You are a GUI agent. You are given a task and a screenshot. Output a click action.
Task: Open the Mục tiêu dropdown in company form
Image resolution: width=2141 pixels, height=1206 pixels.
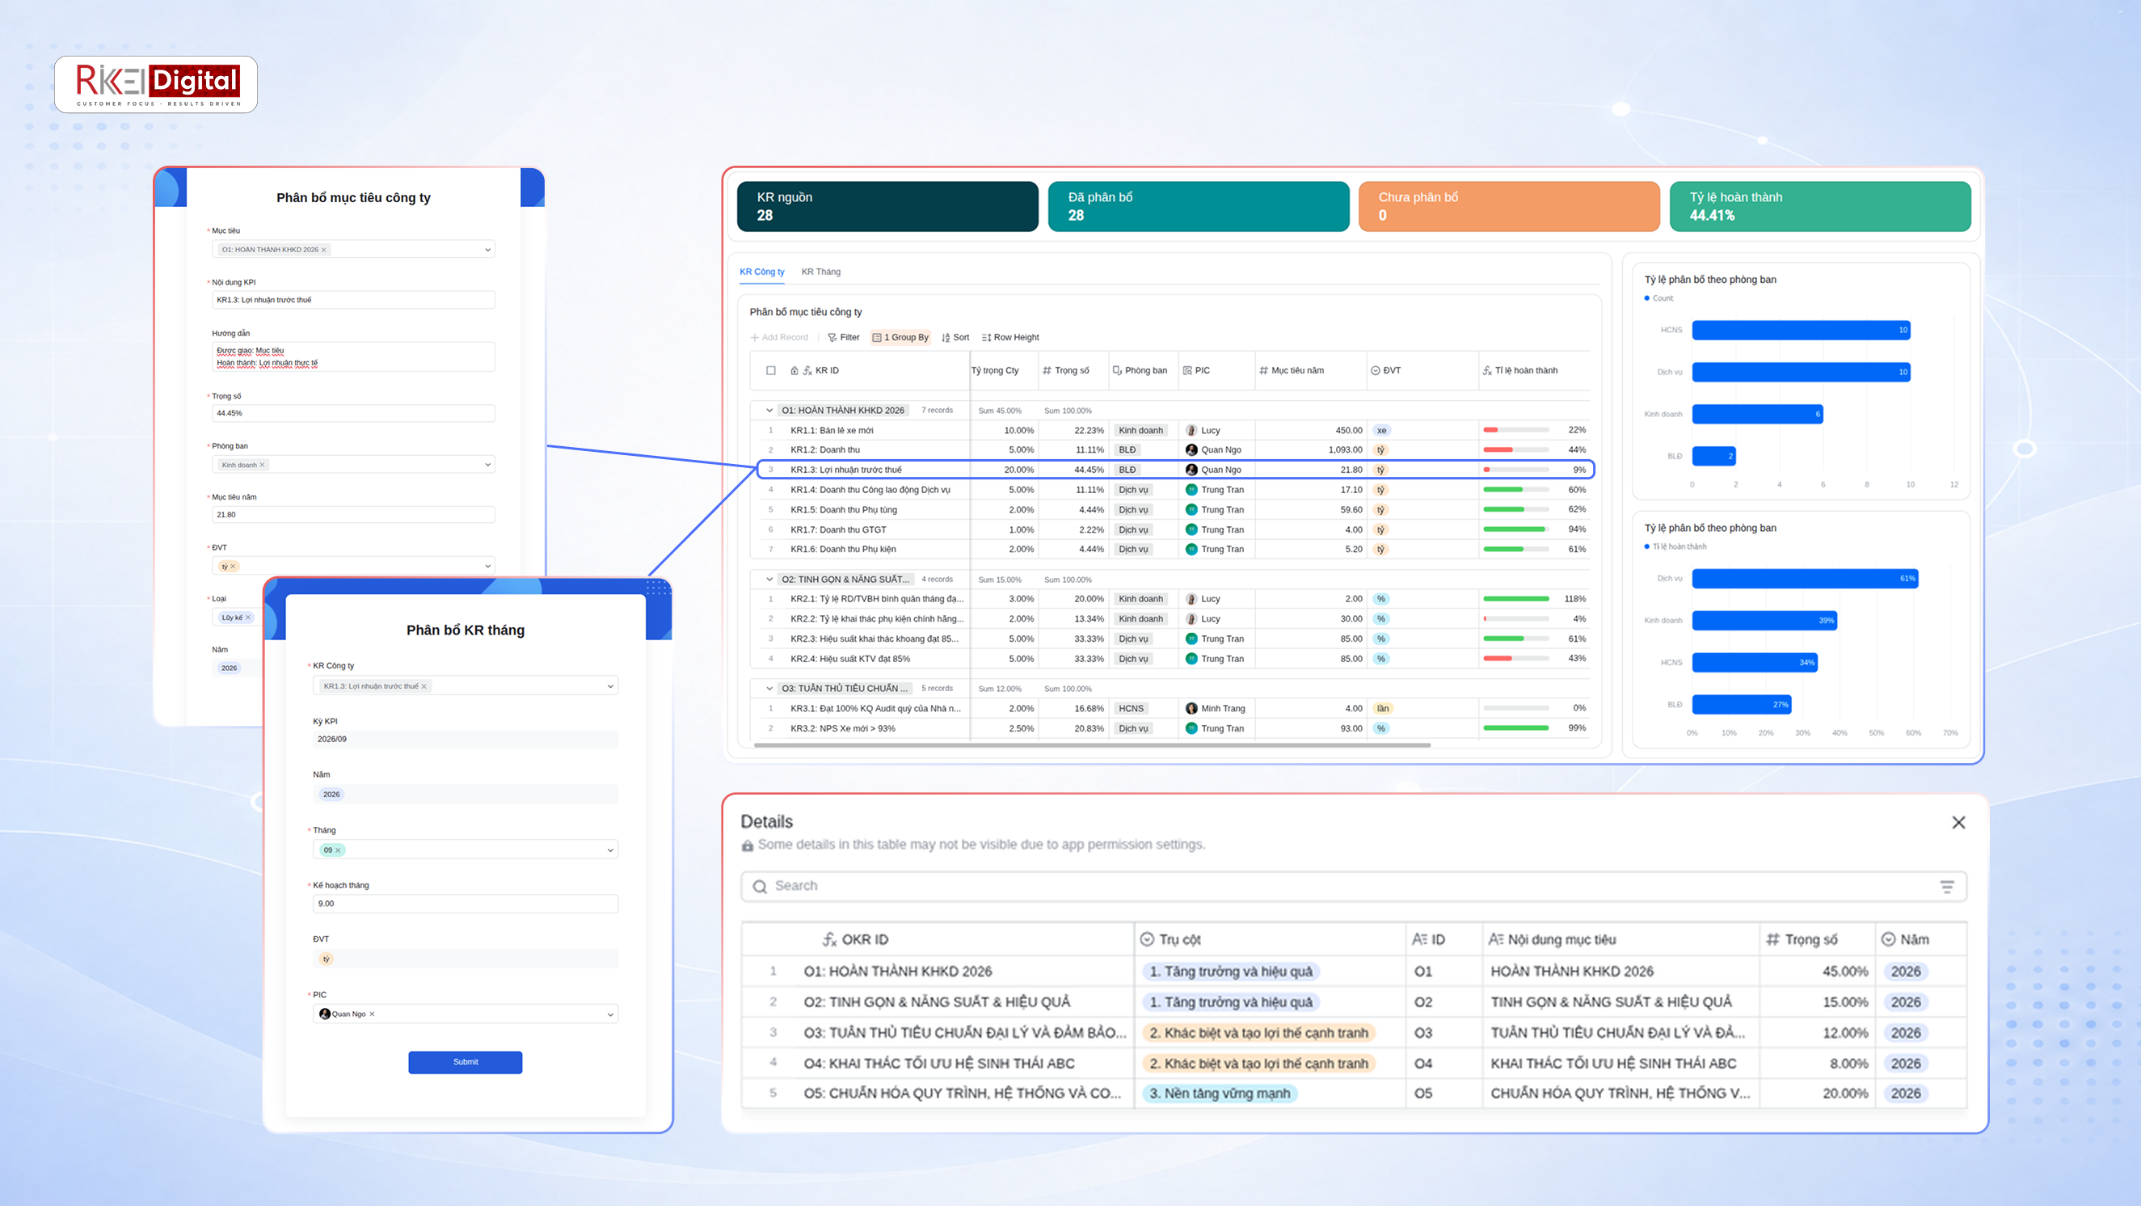pyautogui.click(x=353, y=249)
